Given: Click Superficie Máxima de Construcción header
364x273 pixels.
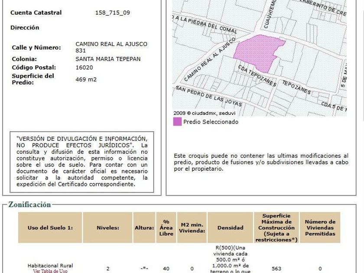Looking at the screenshot, I should coord(276,227).
